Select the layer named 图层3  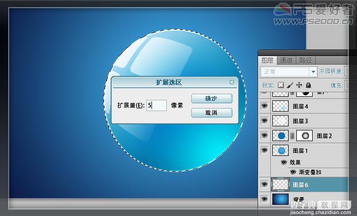[300, 121]
